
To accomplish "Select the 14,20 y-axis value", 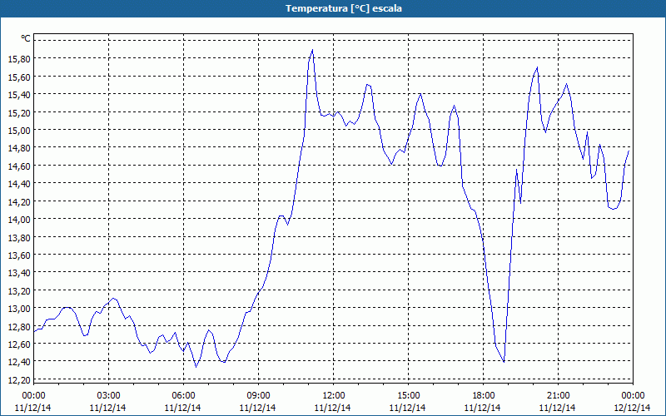I will point(19,201).
